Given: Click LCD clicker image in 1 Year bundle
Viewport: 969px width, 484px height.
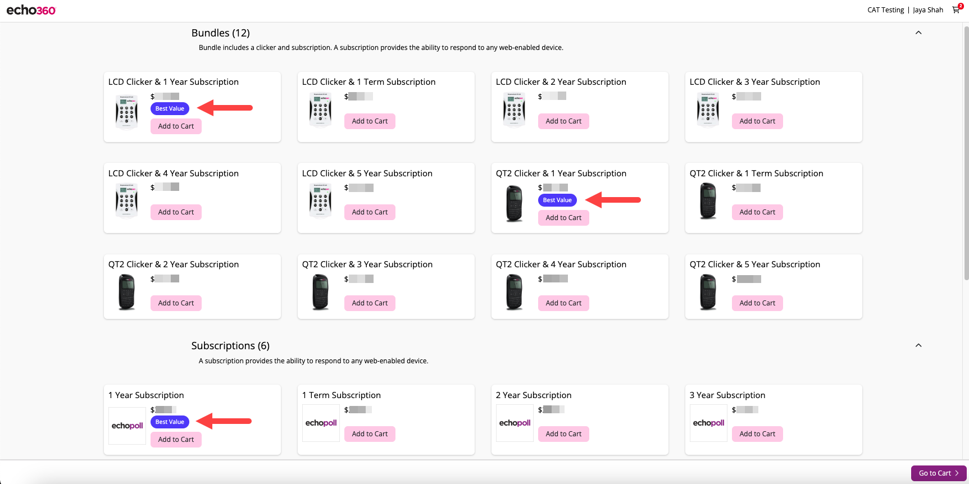Looking at the screenshot, I should click(x=127, y=112).
